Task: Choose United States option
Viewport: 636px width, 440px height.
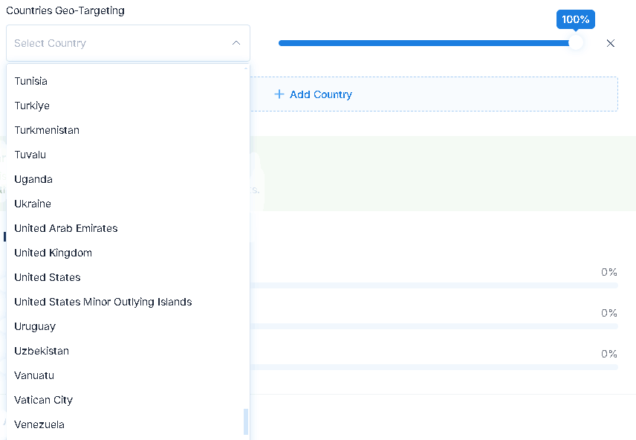Action: pos(129,277)
